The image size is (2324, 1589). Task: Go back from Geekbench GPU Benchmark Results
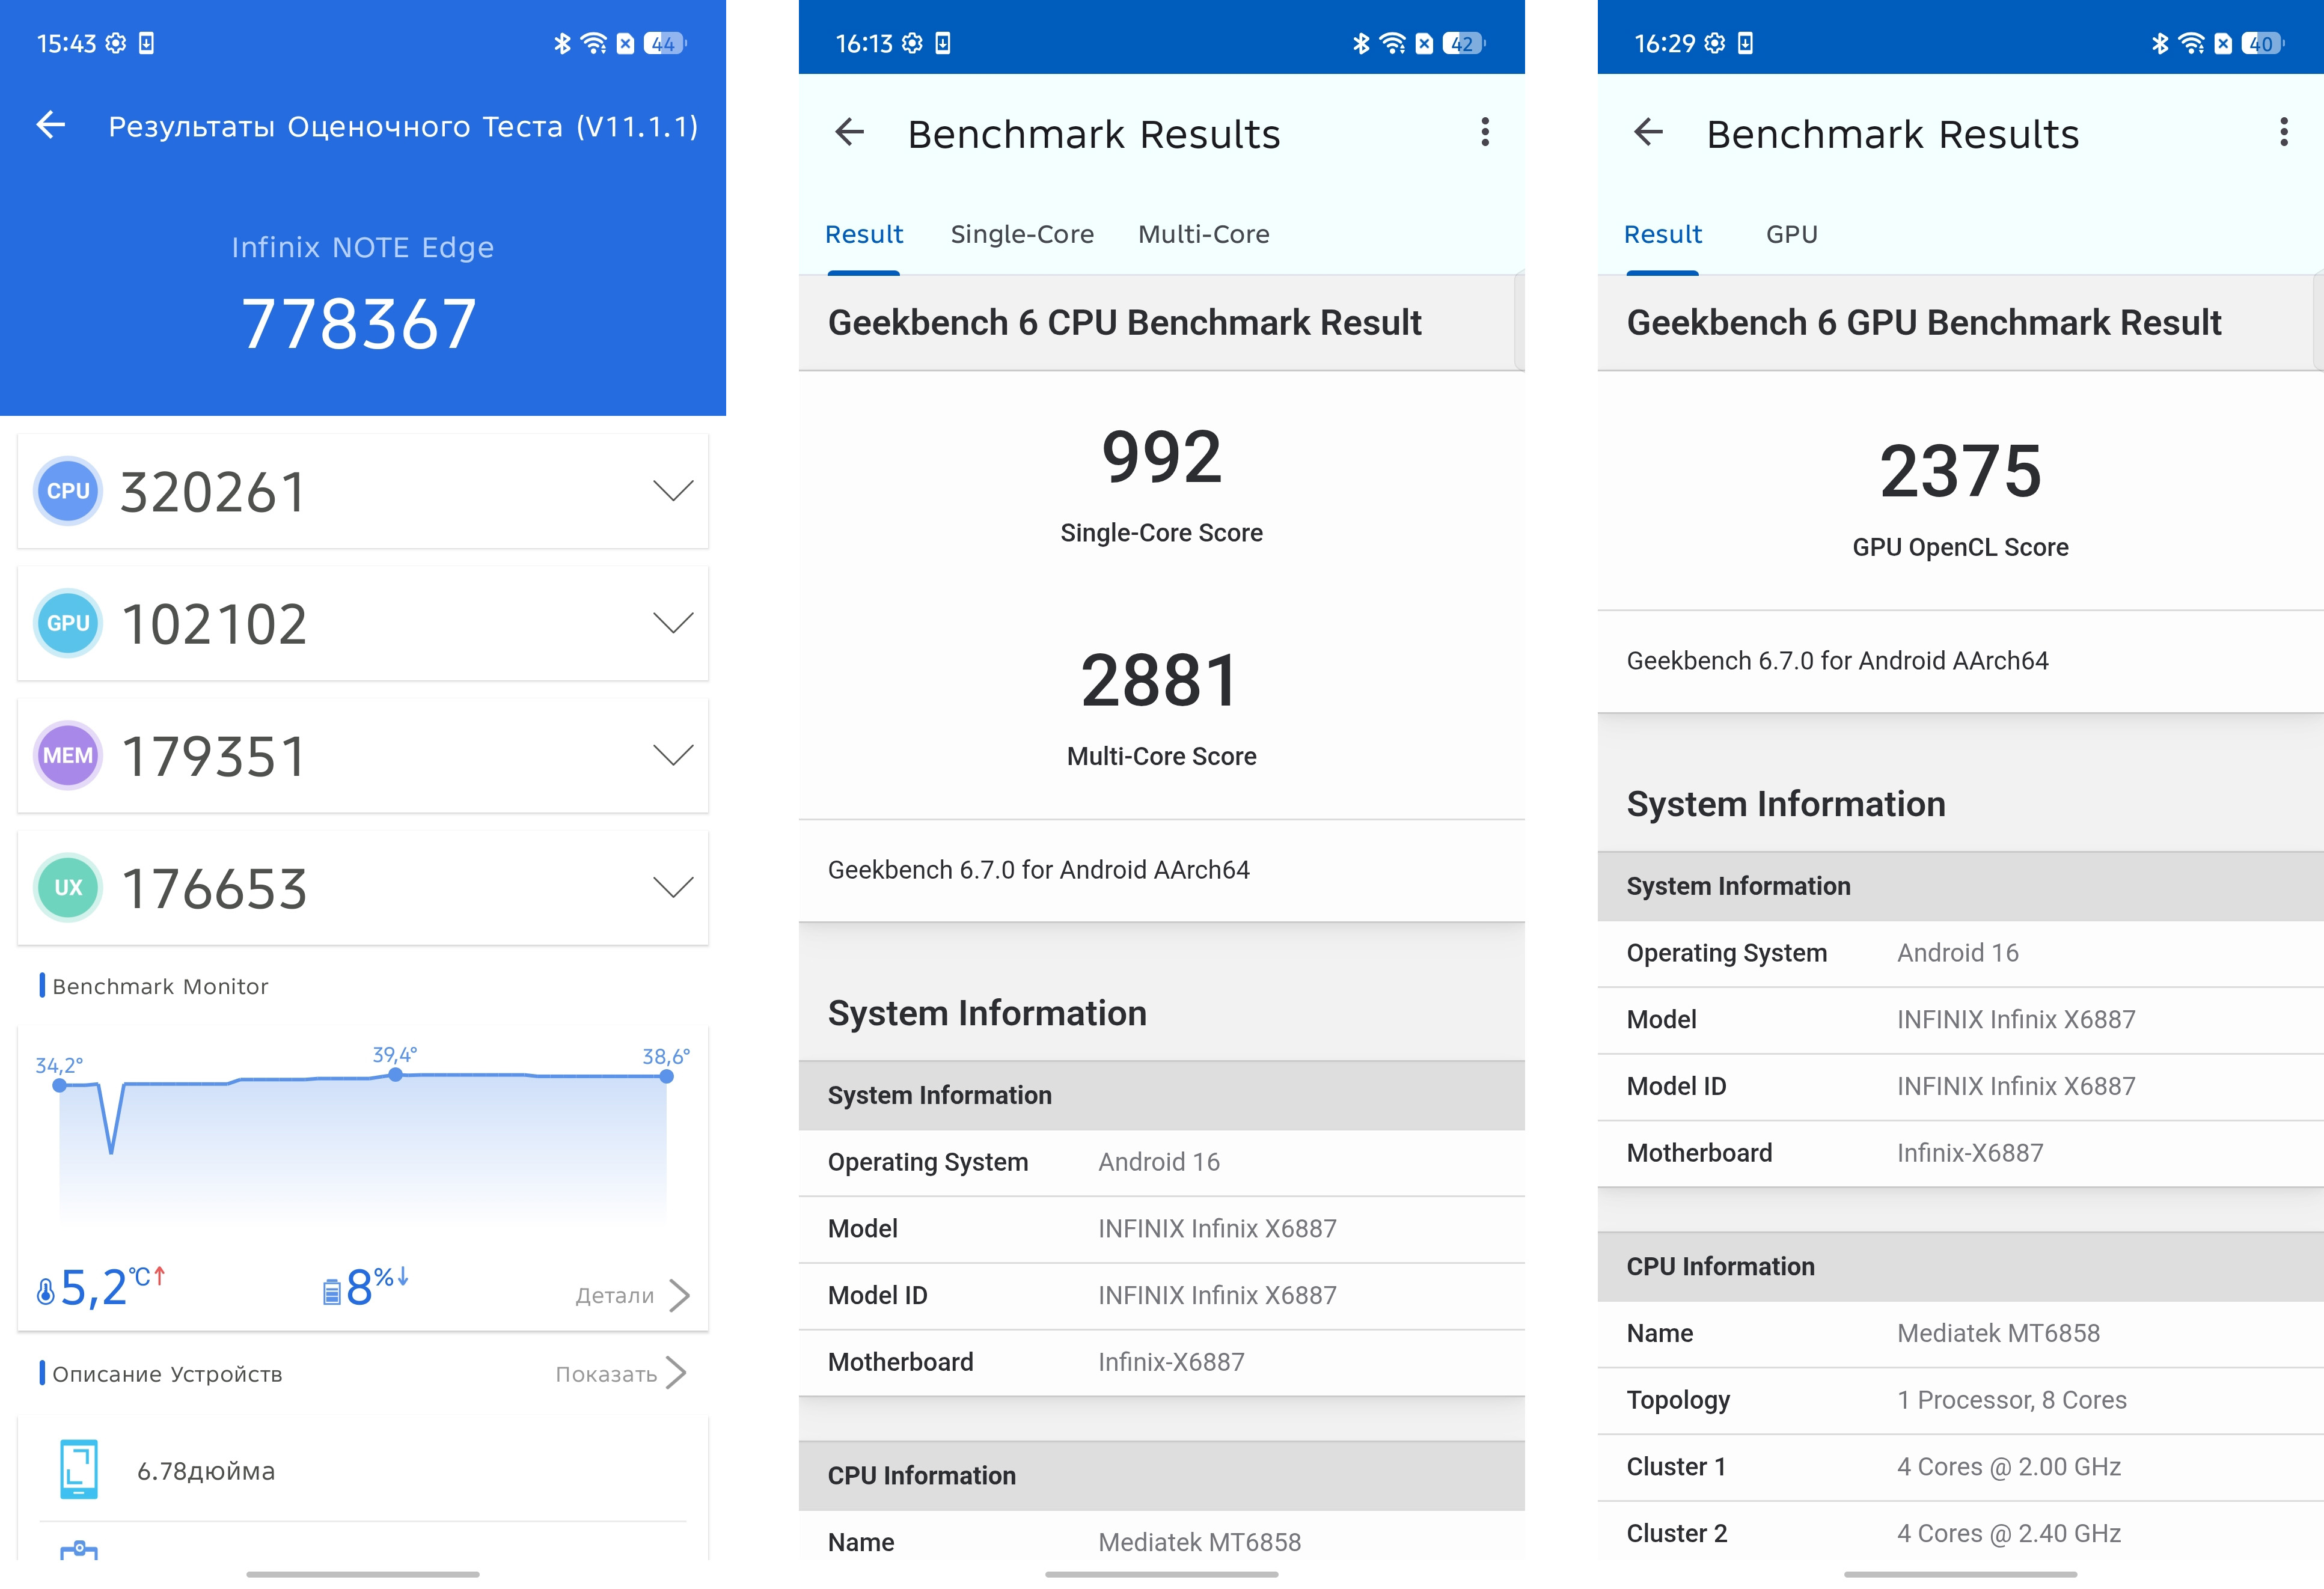[1648, 132]
